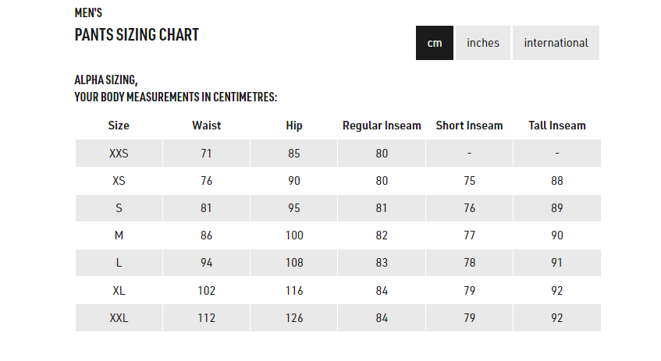Click the XS size cell

click(x=119, y=181)
